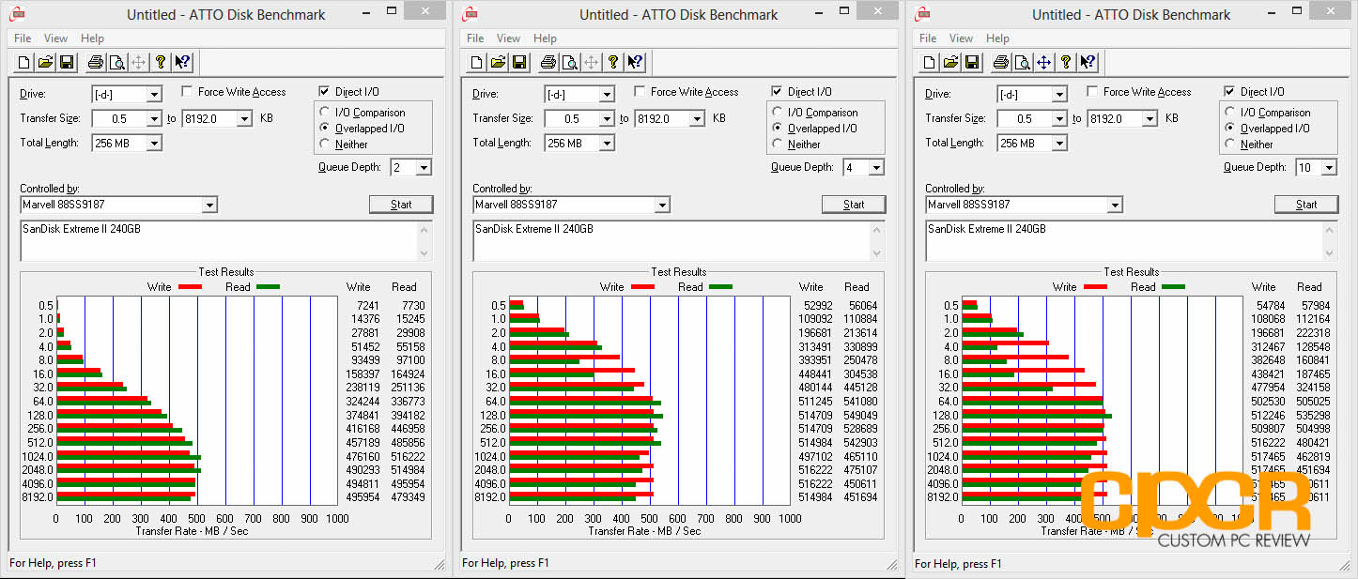Click yellow question mark icon, right window
1358x579 pixels.
click(1066, 62)
